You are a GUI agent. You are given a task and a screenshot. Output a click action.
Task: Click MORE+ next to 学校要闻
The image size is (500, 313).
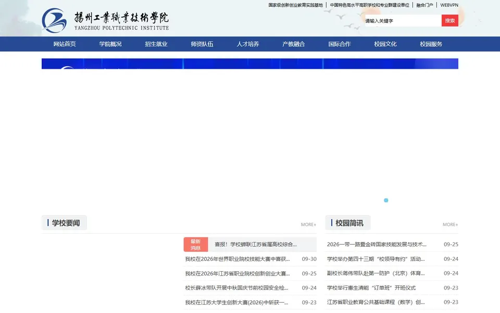coord(308,224)
